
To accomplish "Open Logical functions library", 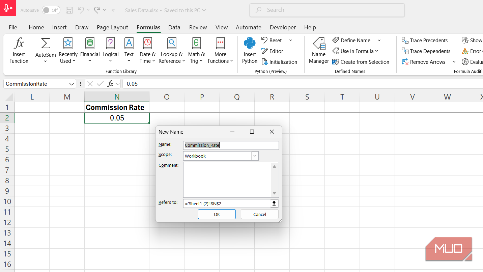I will click(111, 51).
